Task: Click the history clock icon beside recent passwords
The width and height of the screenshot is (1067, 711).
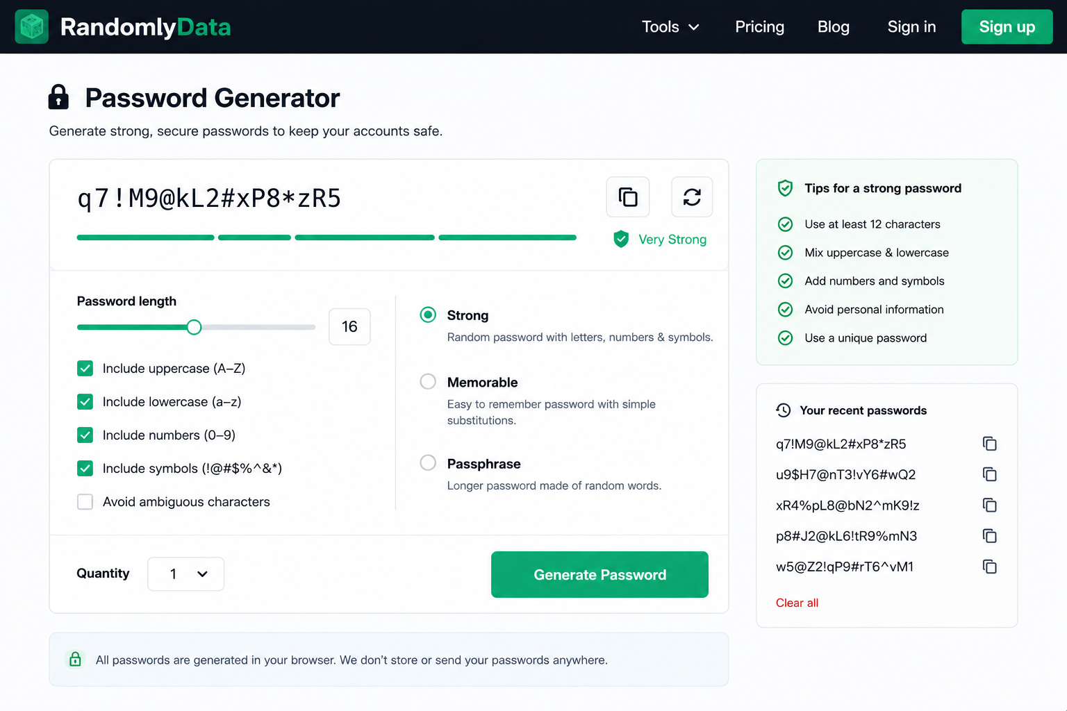Action: (784, 410)
